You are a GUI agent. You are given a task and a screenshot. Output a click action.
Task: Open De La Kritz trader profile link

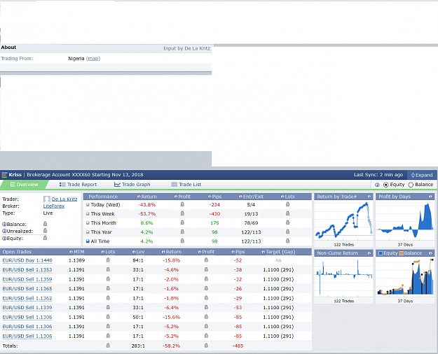(x=64, y=199)
